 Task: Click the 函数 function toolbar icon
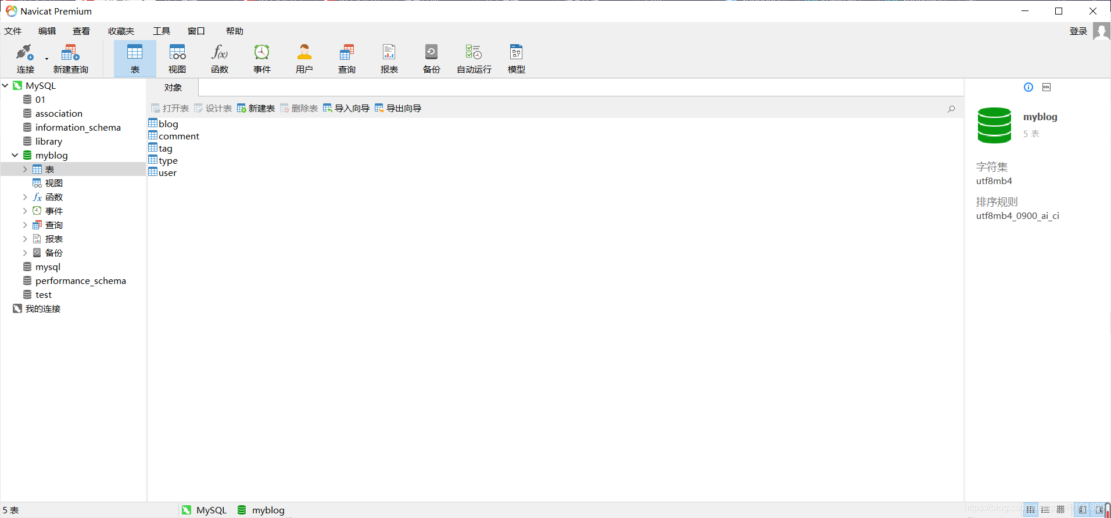pos(220,59)
